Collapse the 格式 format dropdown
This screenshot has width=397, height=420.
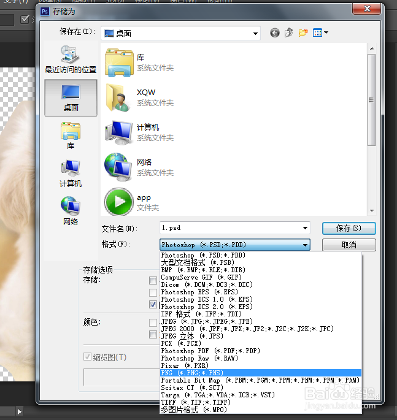[x=305, y=245]
